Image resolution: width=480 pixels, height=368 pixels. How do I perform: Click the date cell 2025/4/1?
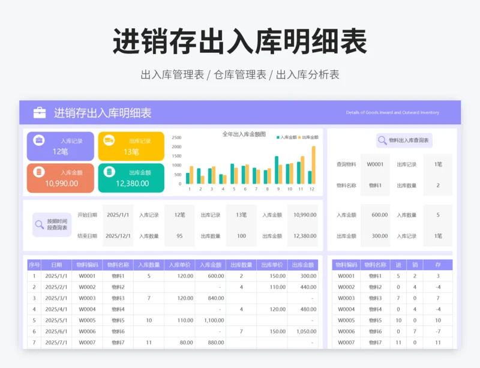(x=56, y=309)
